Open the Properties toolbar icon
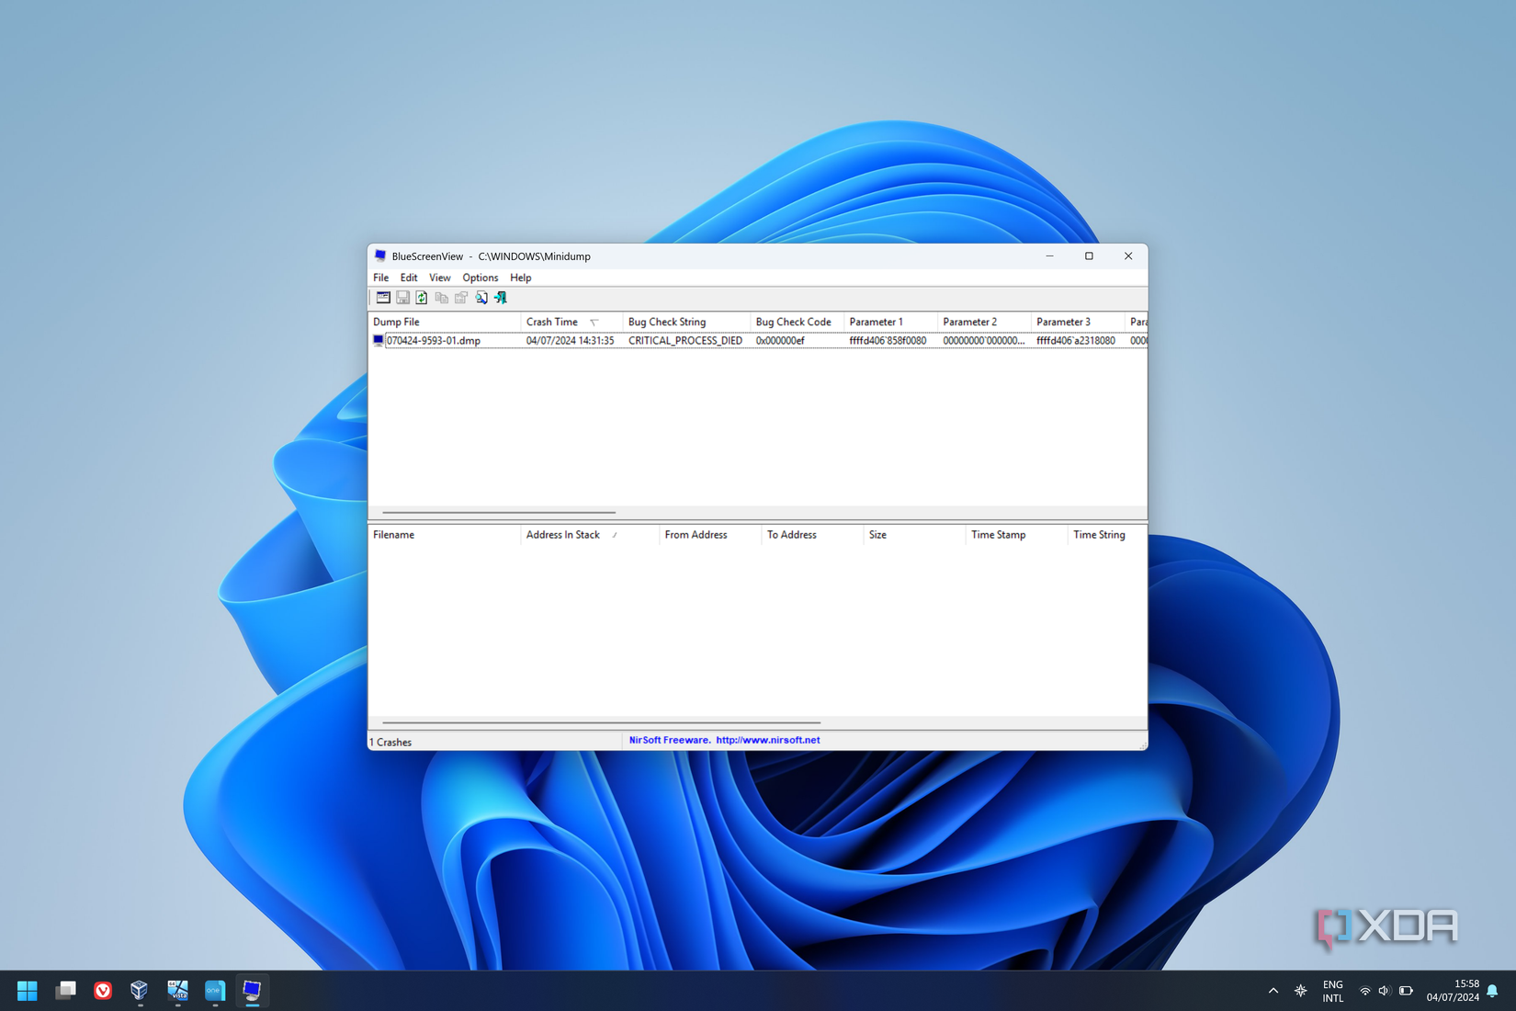This screenshot has height=1011, width=1516. point(461,298)
